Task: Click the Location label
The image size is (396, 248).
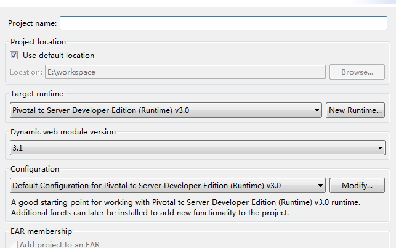Action: (x=26, y=72)
